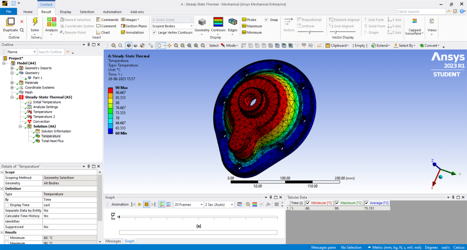The height and width of the screenshot is (250, 467).
Task: Click the Commands icon
Action: [98, 20]
